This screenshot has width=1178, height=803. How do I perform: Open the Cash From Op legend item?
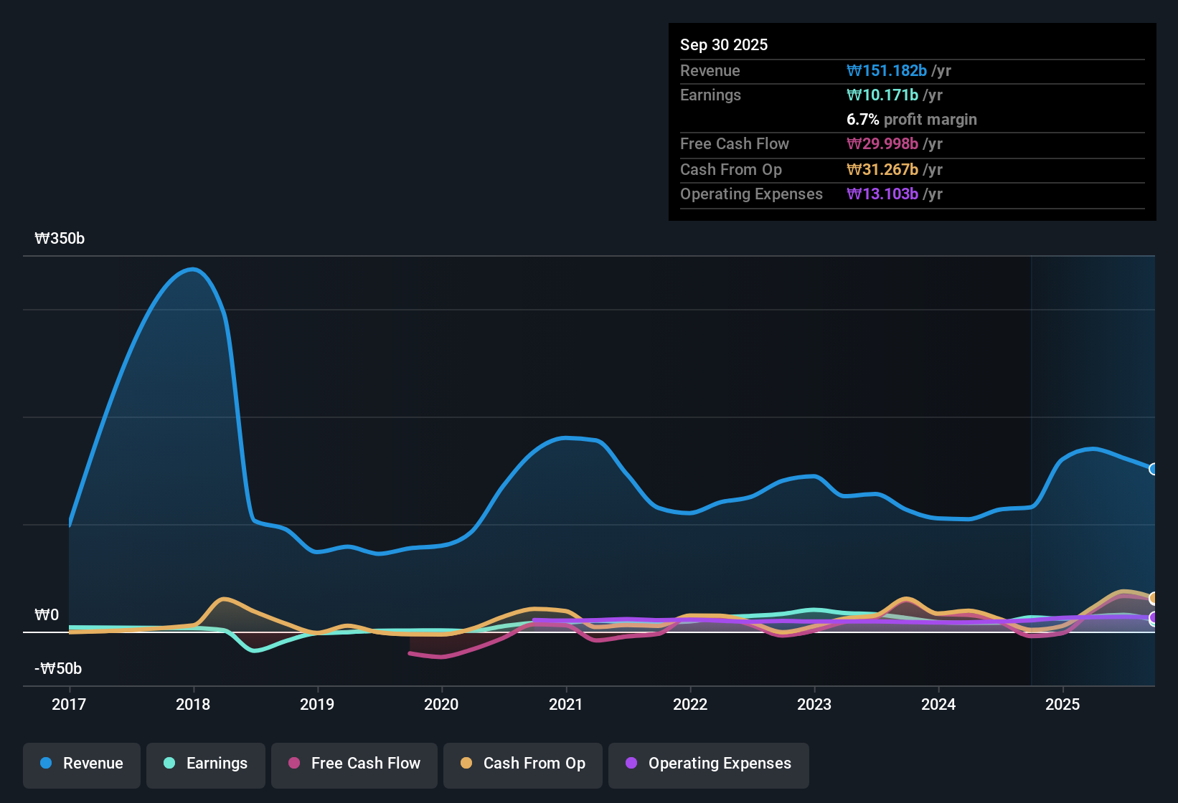pyautogui.click(x=522, y=764)
